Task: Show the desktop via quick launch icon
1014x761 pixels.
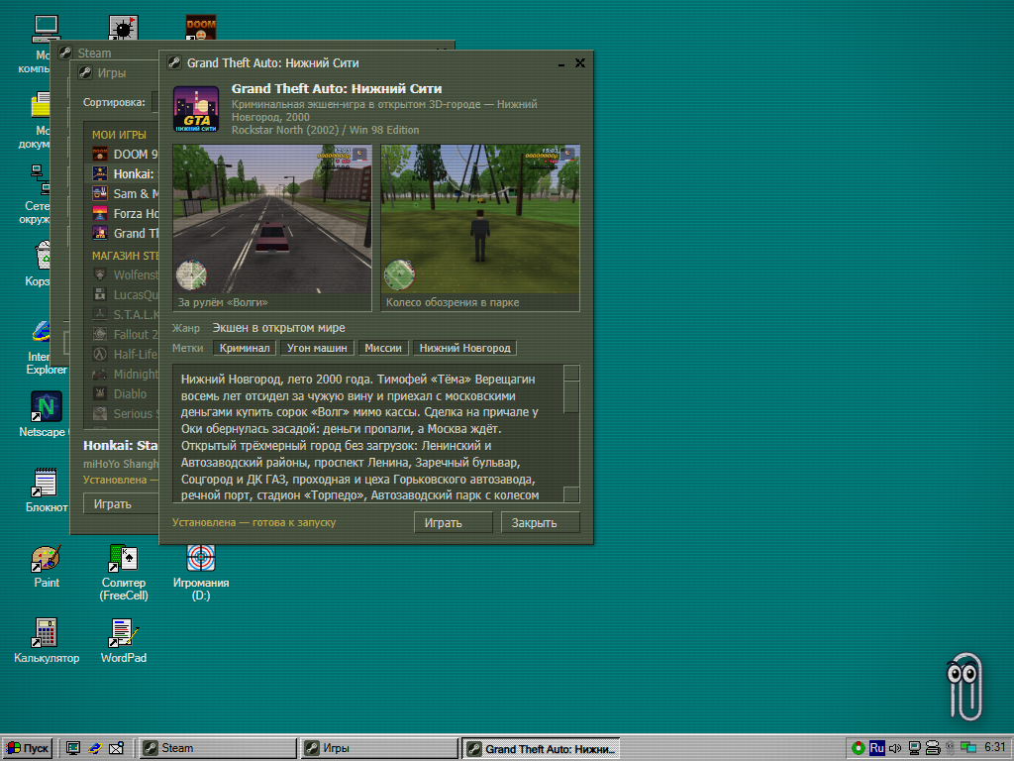Action: (x=73, y=748)
